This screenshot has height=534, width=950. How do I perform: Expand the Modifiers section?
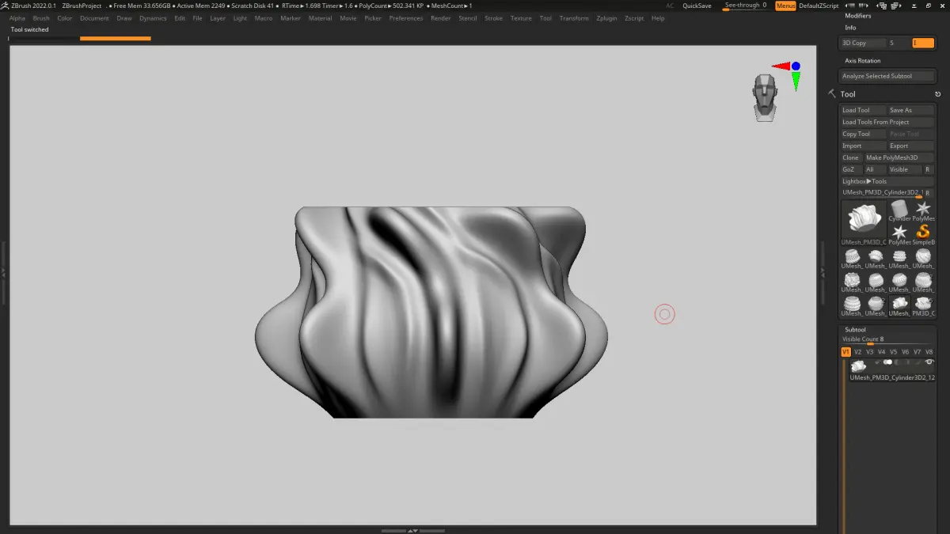point(858,16)
